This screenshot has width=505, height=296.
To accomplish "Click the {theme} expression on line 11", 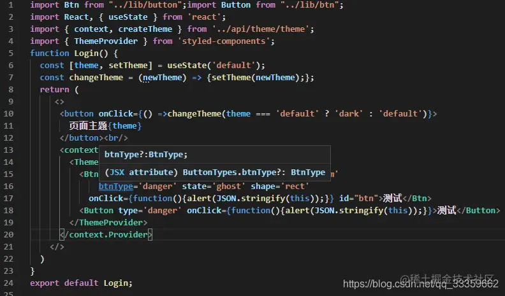I will [124, 125].
